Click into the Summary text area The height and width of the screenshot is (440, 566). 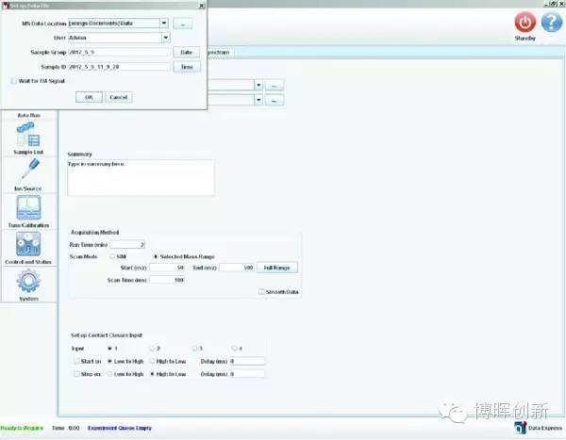point(141,176)
